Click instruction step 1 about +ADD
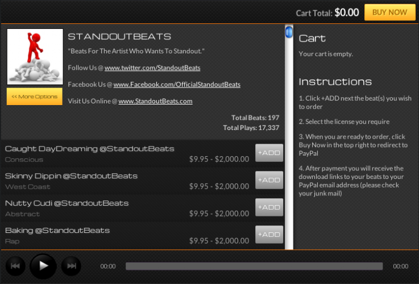This screenshot has height=284, width=419. tap(355, 102)
